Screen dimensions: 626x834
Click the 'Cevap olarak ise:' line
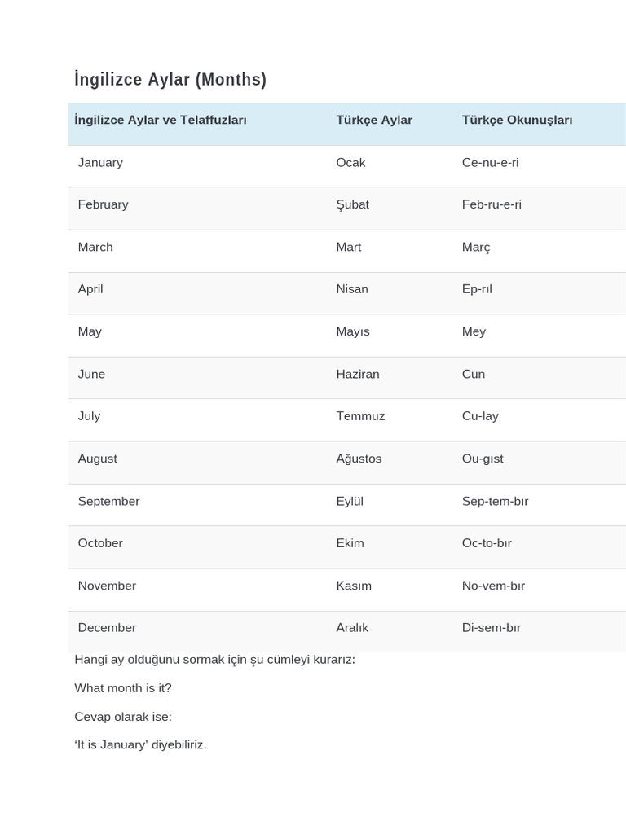click(x=123, y=717)
